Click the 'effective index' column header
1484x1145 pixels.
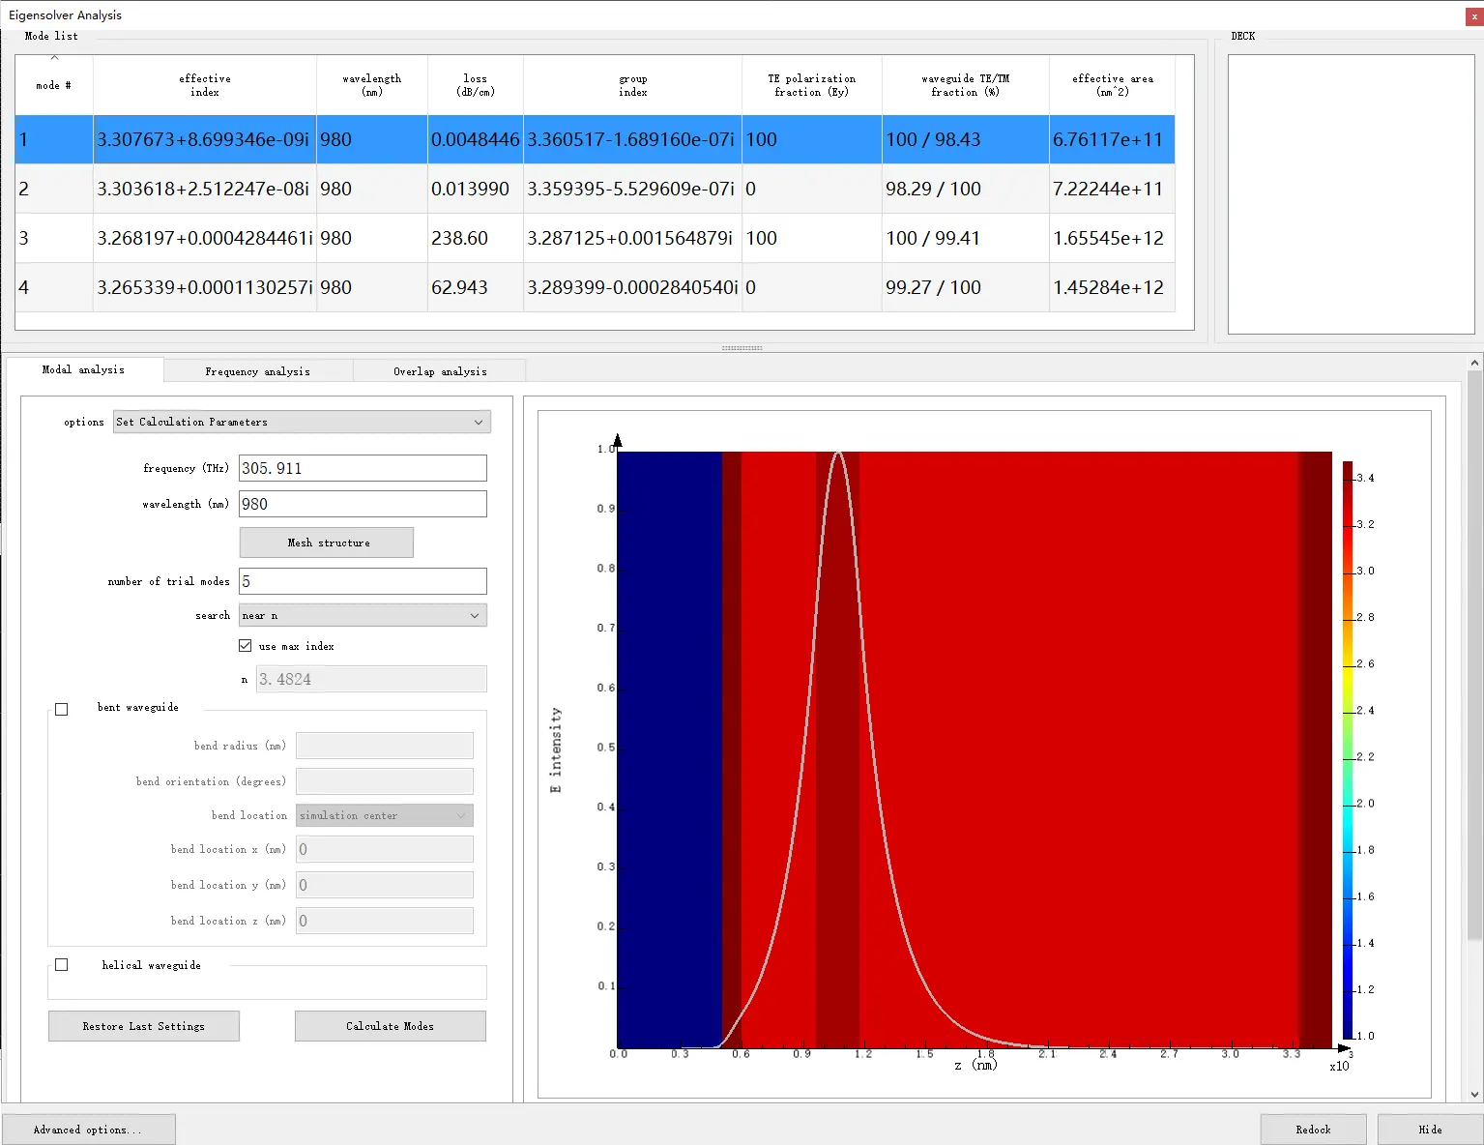(205, 85)
